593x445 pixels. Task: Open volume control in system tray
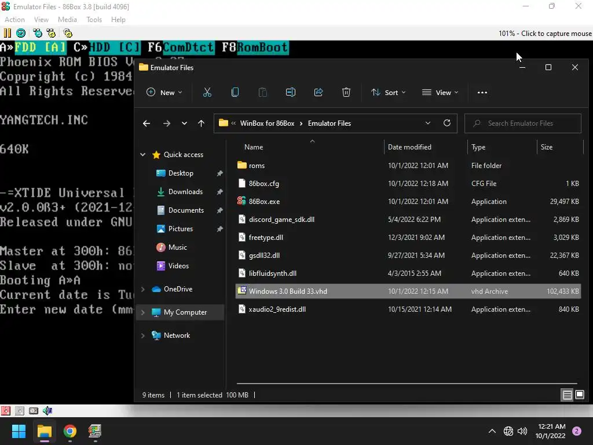pos(522,431)
